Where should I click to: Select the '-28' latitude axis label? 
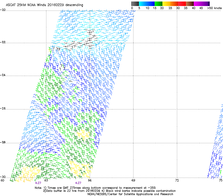click(3, 142)
